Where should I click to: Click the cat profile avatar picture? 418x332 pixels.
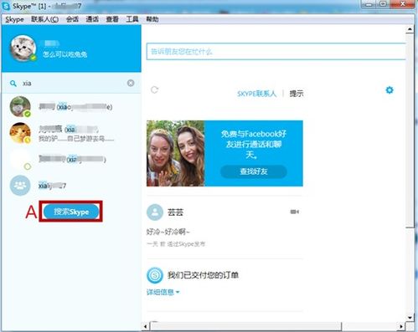click(x=23, y=49)
